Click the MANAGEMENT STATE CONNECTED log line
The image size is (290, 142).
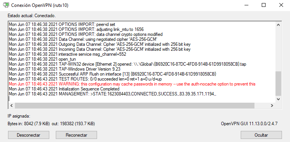point(112,94)
